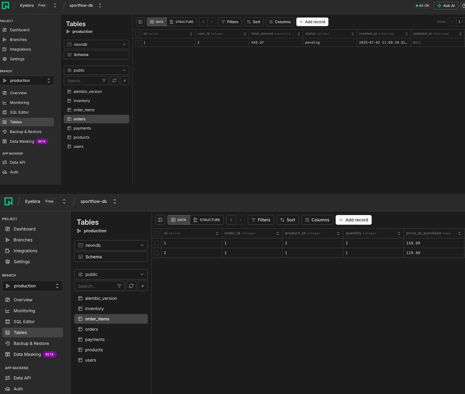Click Add record in order_items view
This screenshot has width=465, height=394.
click(354, 220)
